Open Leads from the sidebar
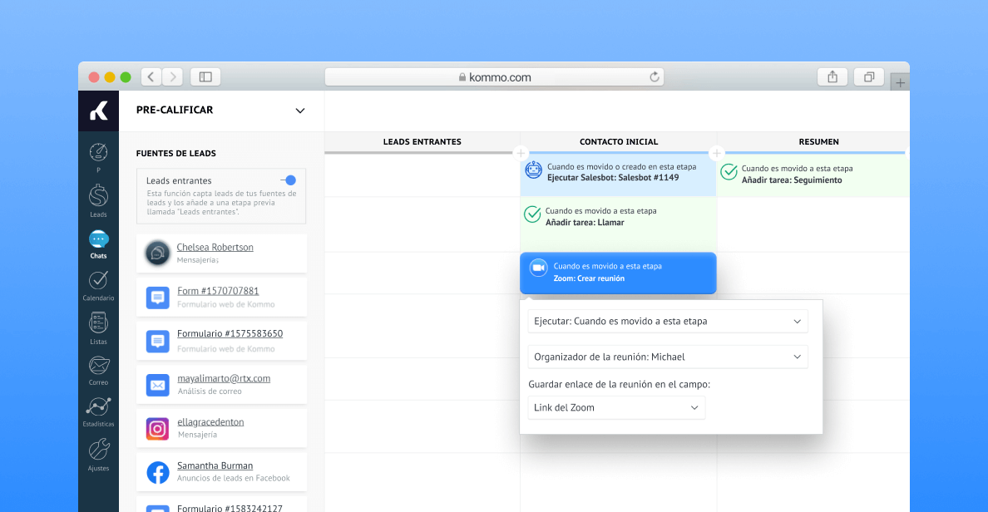Screen dimensions: 988x512 point(98,199)
